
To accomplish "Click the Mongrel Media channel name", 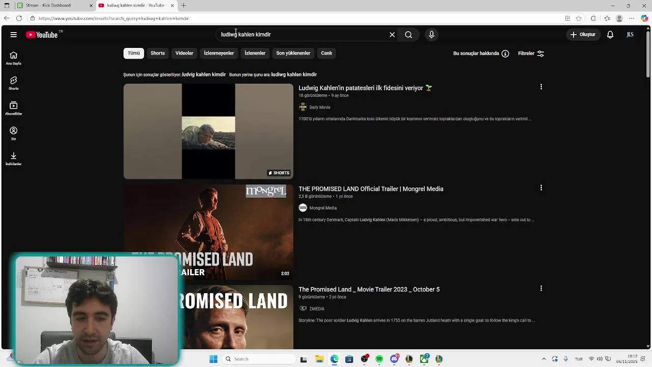I will (323, 207).
